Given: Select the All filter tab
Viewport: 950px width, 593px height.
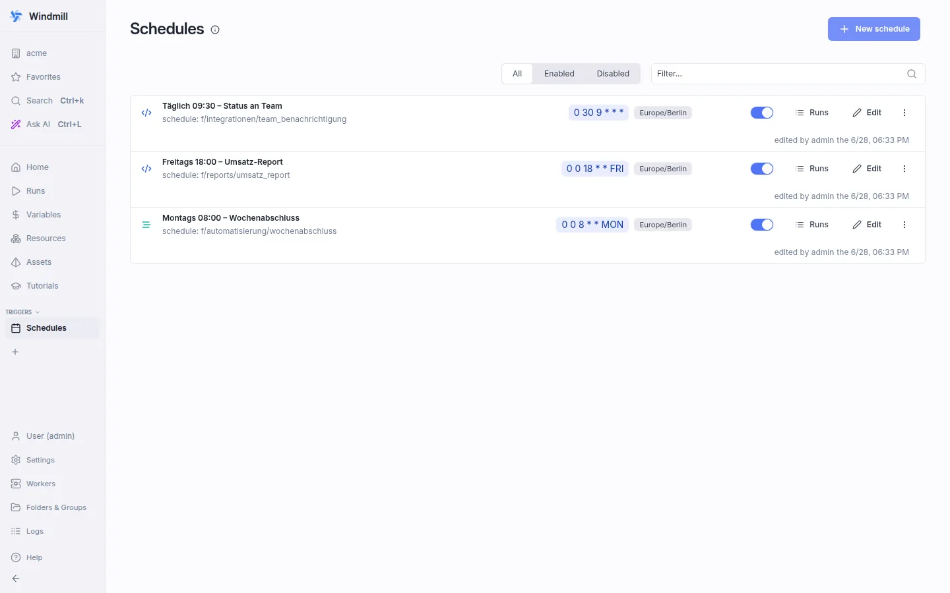Looking at the screenshot, I should tap(517, 74).
